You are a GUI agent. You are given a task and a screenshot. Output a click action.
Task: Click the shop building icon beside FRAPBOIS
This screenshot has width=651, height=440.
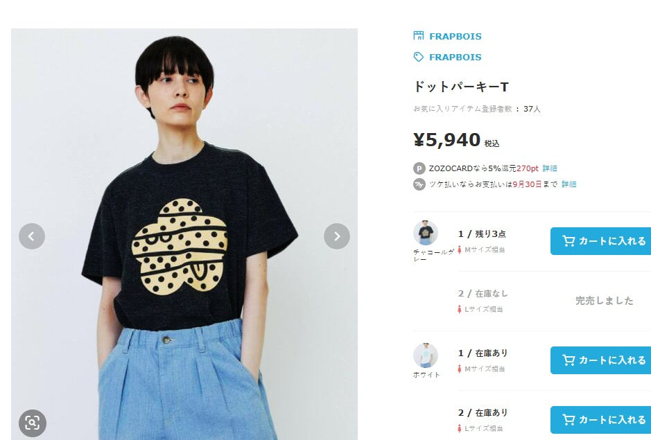pyautogui.click(x=419, y=36)
